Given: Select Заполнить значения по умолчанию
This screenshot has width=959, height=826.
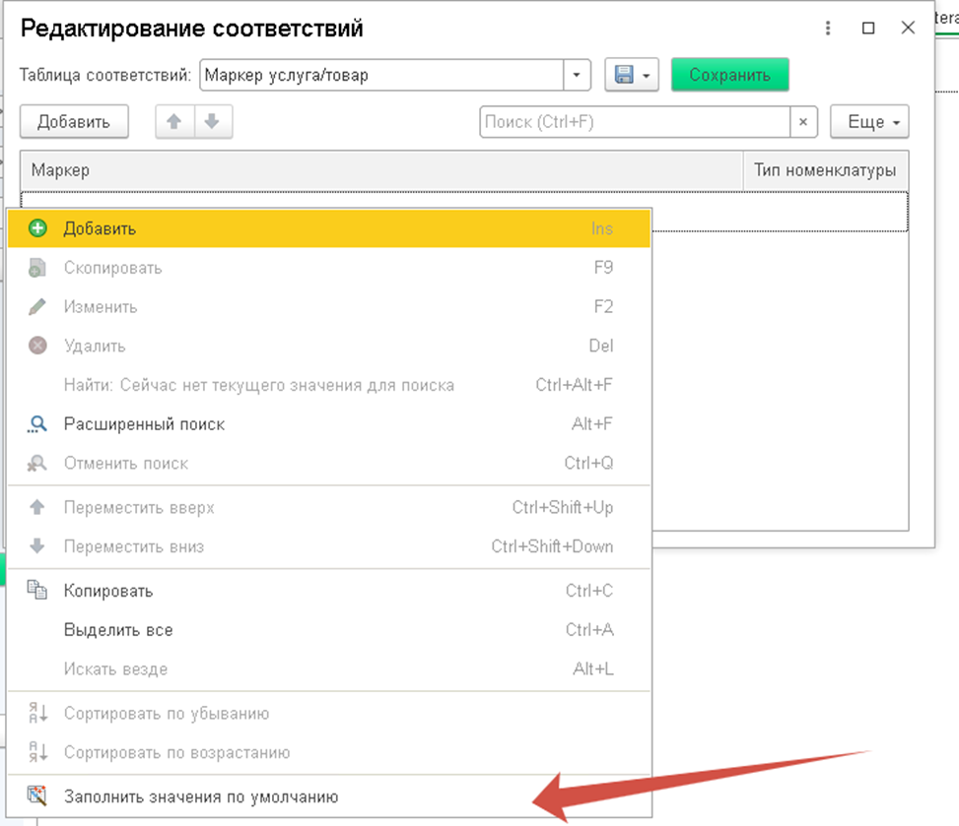Looking at the screenshot, I should click(329, 796).
